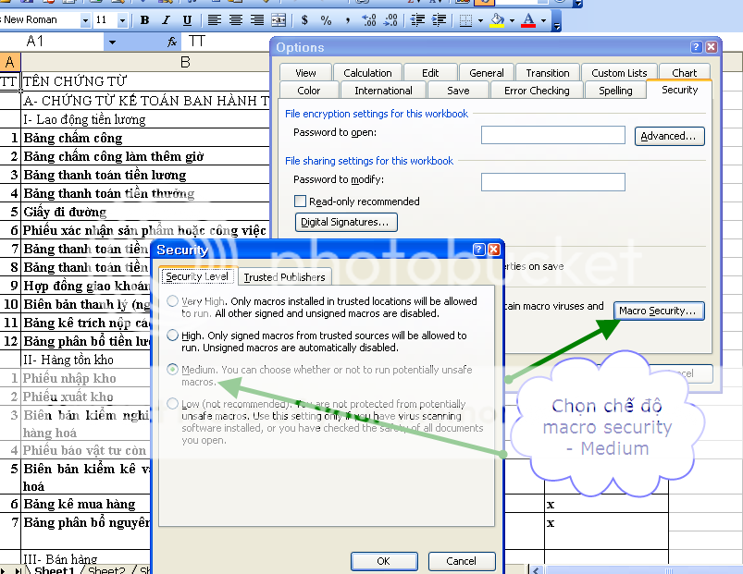Apply underline formatting

(187, 19)
